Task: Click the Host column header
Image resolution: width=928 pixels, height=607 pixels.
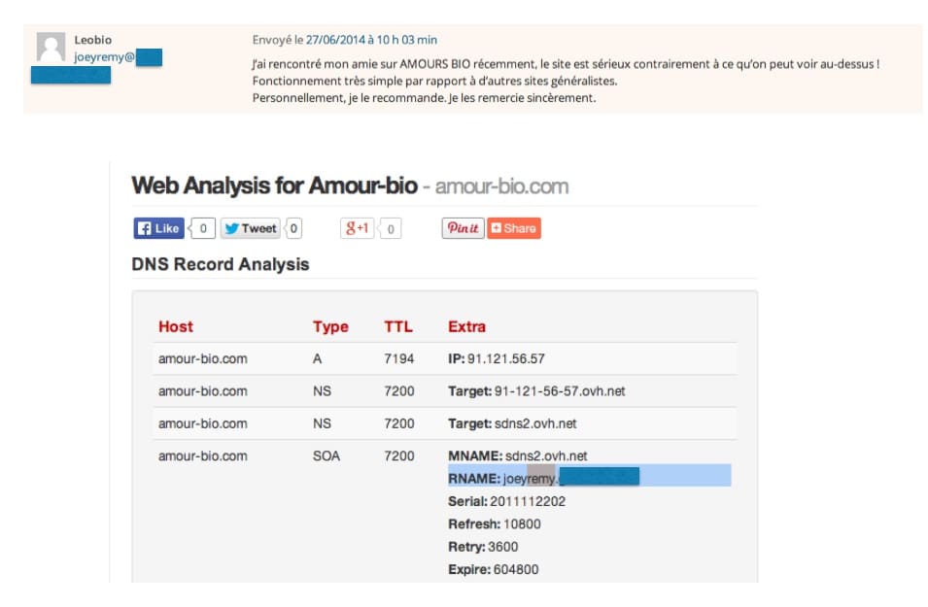Action: [x=176, y=326]
